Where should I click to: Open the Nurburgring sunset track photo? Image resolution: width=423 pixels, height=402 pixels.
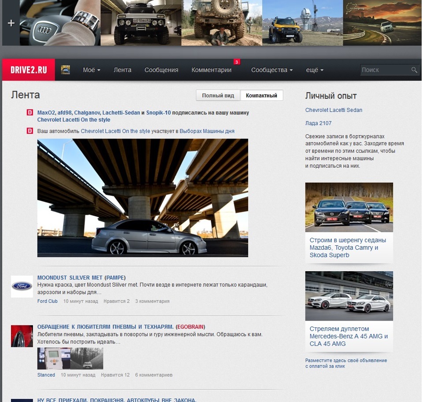[382, 22]
